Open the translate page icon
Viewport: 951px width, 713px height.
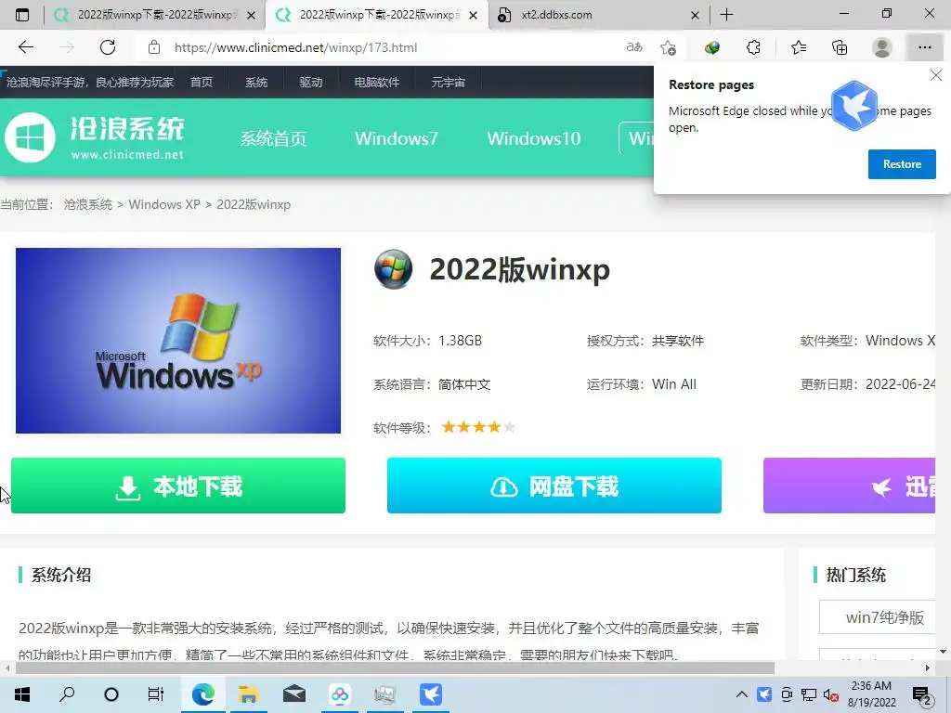pyautogui.click(x=634, y=47)
